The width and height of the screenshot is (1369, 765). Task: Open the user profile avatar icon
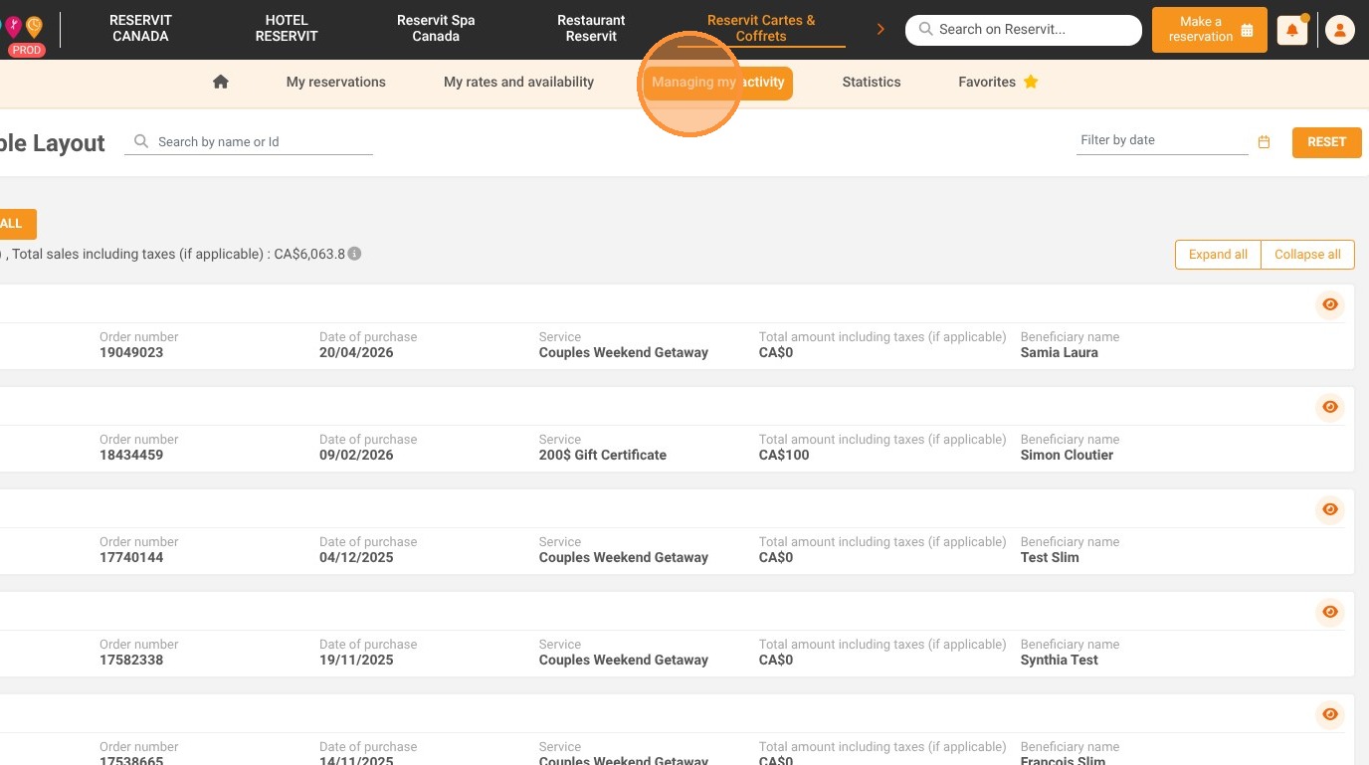click(1340, 31)
